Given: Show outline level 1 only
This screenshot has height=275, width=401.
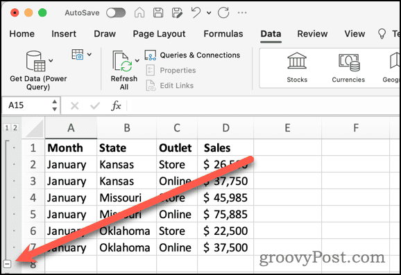Looking at the screenshot, I should click(7, 127).
